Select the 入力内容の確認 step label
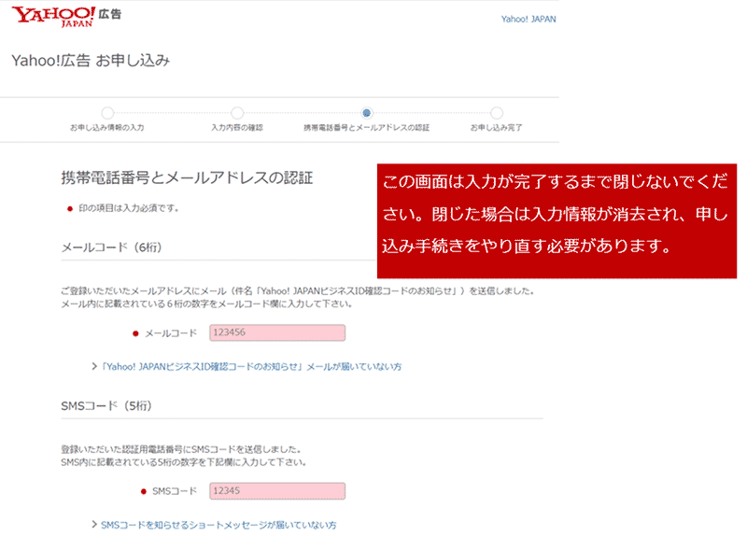Viewport: 747px width, 537px height. tap(237, 127)
